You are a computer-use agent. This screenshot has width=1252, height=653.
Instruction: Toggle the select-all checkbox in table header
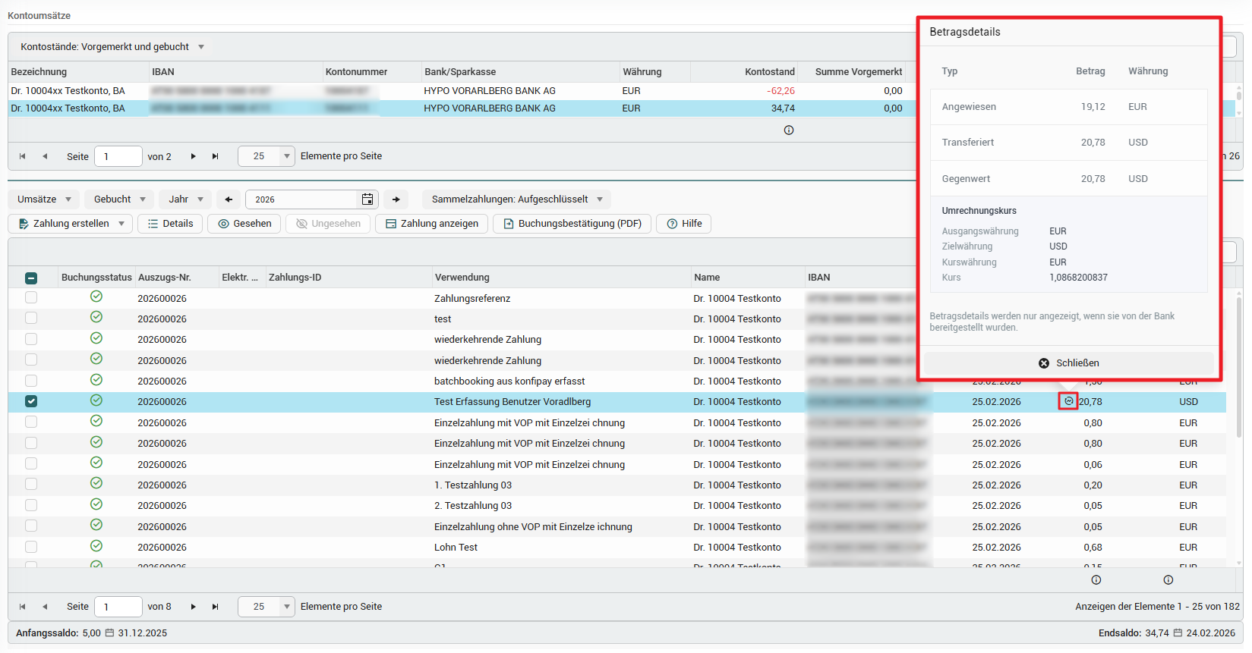pos(31,278)
